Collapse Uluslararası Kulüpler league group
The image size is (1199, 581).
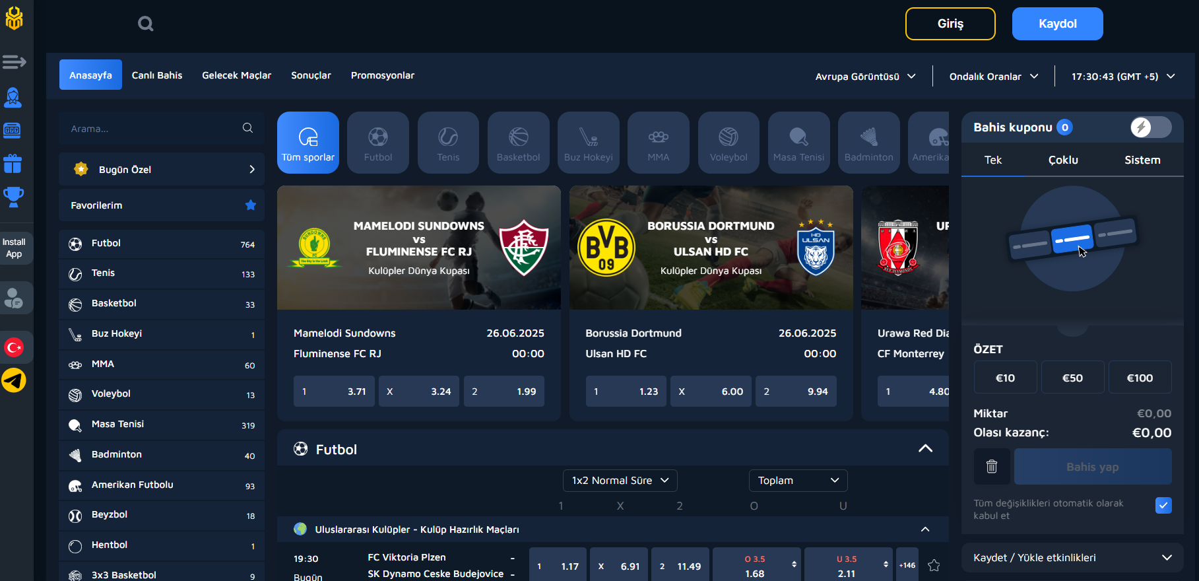925,530
